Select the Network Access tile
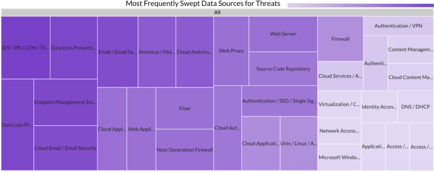This screenshot has width=434, height=172. [340, 131]
